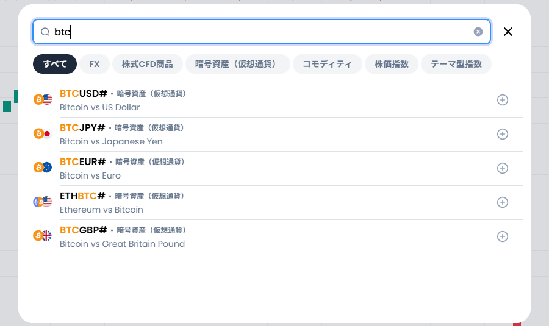549x326 pixels.
Task: Click the Bitcoin vs Great Britain Pound description
Action: (x=122, y=244)
